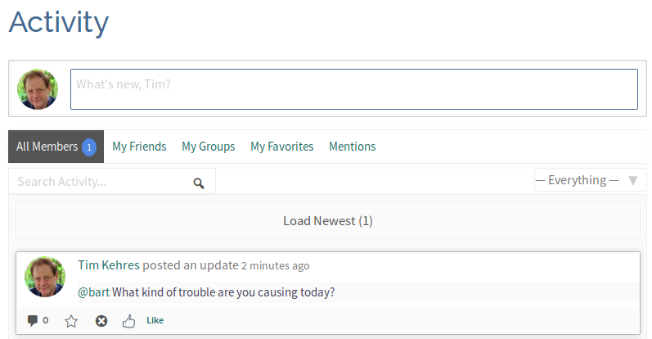Open the My Groups tab
652x339 pixels.
click(x=208, y=147)
